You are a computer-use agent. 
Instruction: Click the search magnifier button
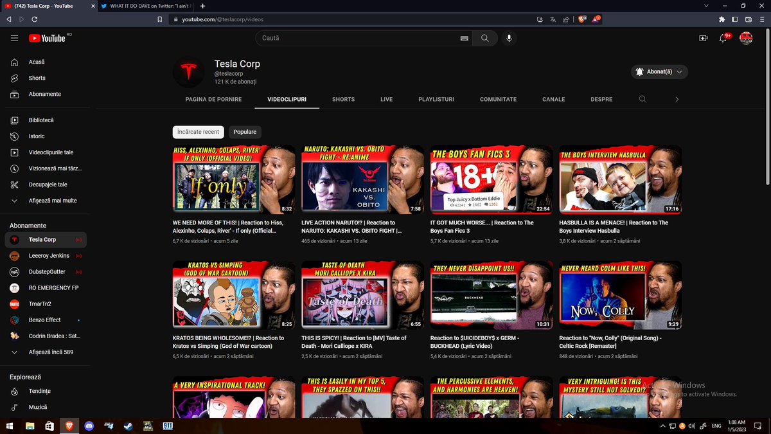click(x=485, y=38)
